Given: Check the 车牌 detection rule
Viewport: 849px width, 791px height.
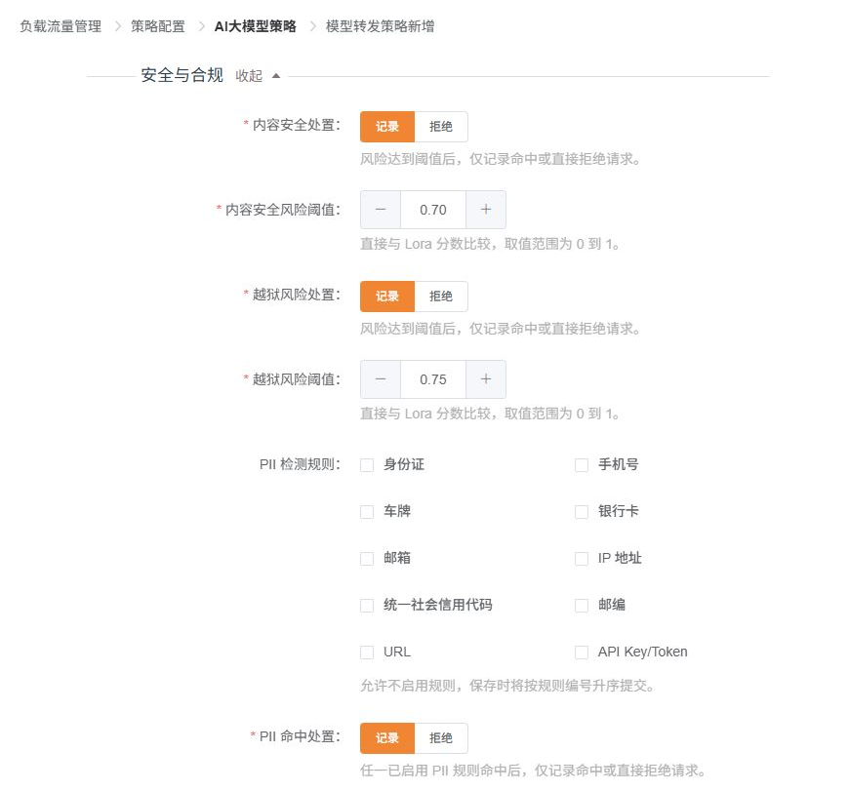Looking at the screenshot, I should pyautogui.click(x=367, y=511).
